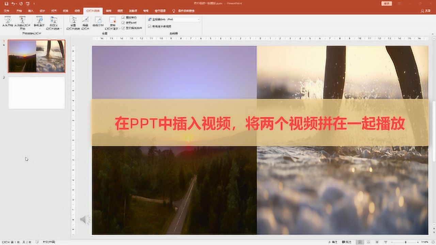The width and height of the screenshot is (436, 245).
Task: Click the audio speaker icon on the slide
Action: (x=84, y=220)
